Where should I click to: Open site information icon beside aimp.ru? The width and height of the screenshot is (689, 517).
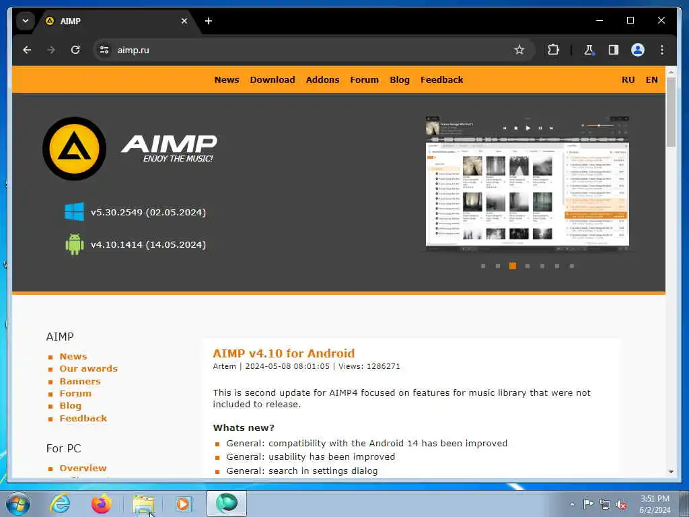104,50
